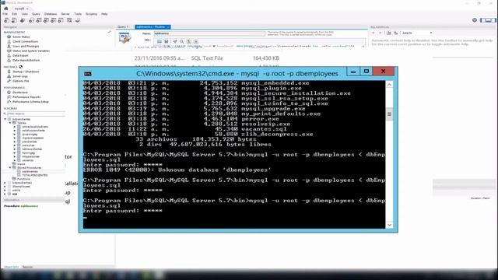Open the Database menu
The width and height of the screenshot is (498, 280).
point(51,14)
